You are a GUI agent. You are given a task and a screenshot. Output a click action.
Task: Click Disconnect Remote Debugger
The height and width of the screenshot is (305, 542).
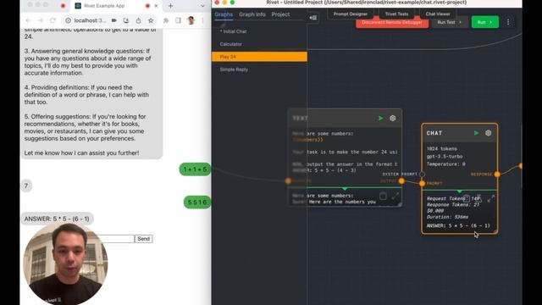tap(392, 23)
